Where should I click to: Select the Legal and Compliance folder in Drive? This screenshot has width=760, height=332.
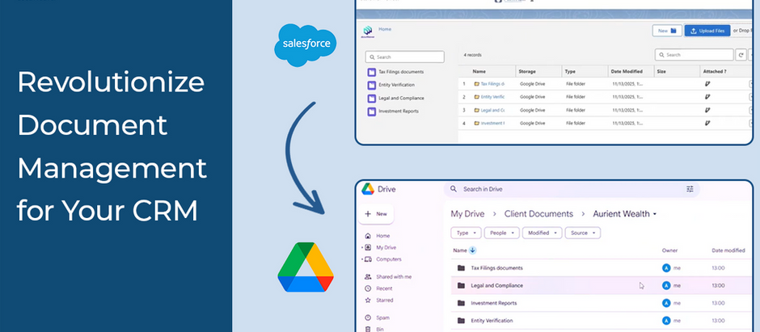(x=601, y=285)
